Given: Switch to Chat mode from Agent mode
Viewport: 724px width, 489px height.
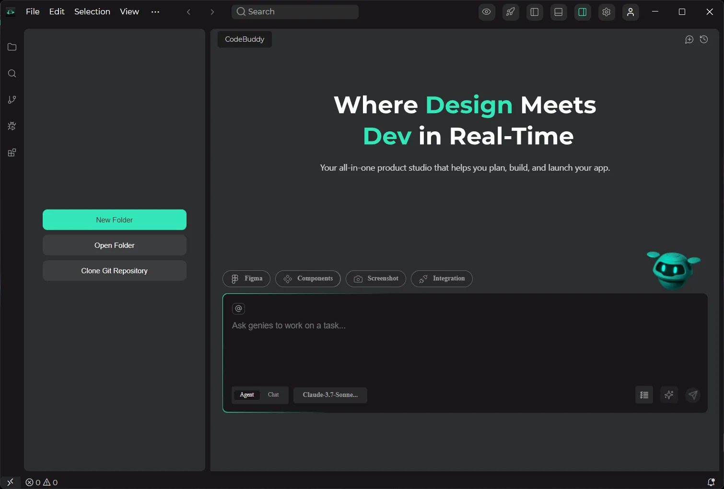Looking at the screenshot, I should coord(273,395).
